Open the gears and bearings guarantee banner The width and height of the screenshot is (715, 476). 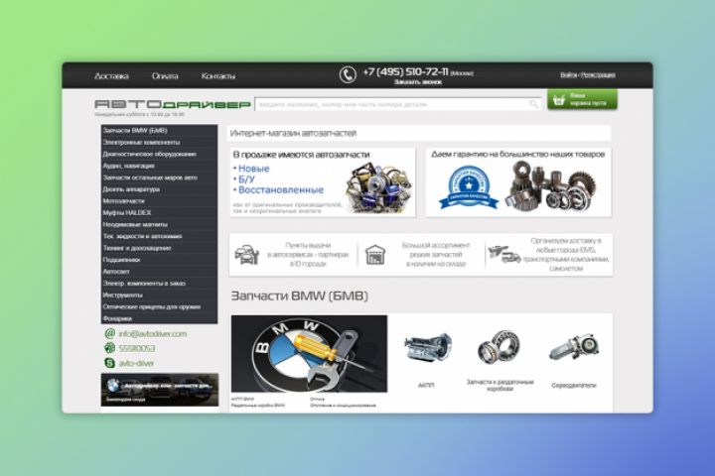click(551, 185)
